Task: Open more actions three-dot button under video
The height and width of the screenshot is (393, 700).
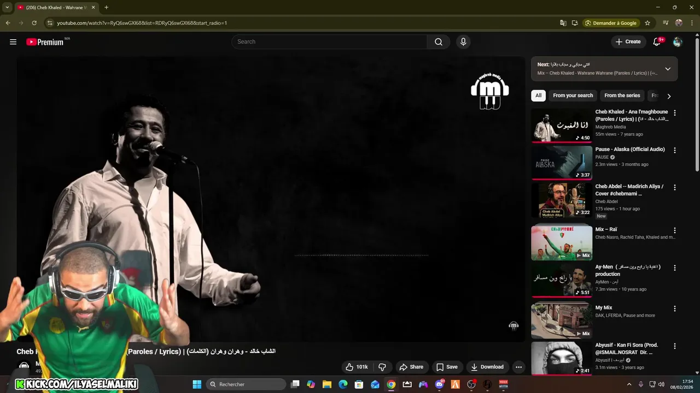Action: point(518,367)
